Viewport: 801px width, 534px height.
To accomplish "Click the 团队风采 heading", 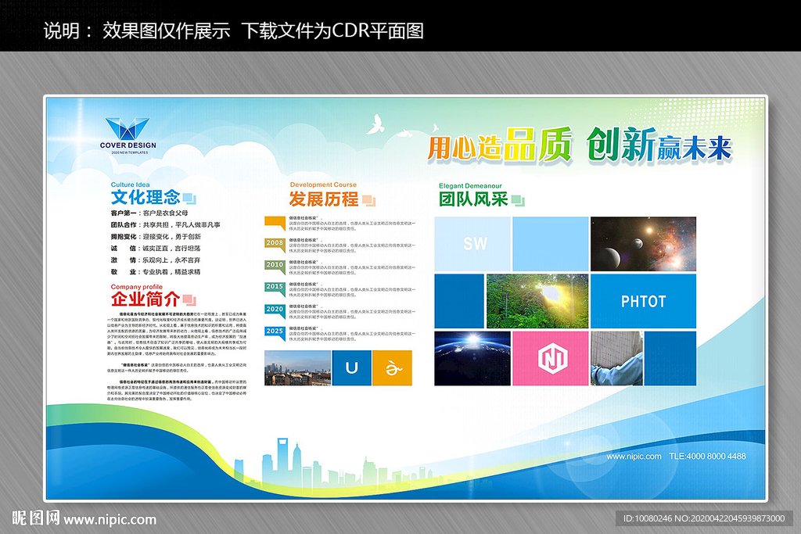I will pos(473,199).
